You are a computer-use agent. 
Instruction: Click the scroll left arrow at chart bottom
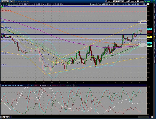pyautogui.click(x=11, y=117)
